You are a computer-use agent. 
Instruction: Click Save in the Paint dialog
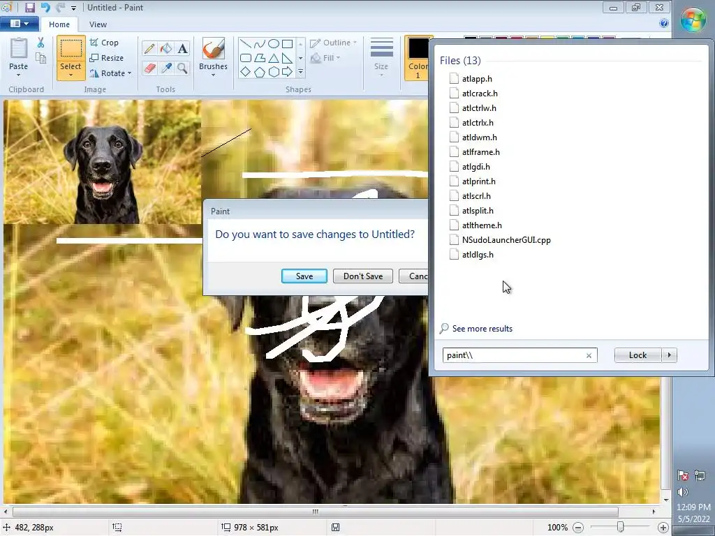click(304, 276)
